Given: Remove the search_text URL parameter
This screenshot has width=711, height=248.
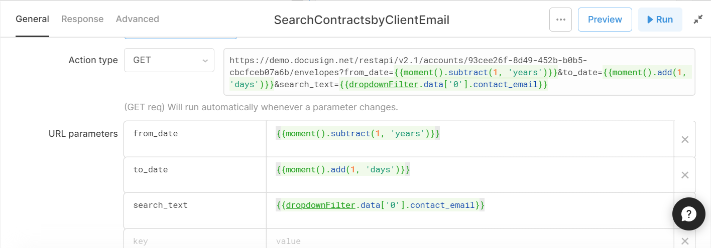Looking at the screenshot, I should (684, 211).
